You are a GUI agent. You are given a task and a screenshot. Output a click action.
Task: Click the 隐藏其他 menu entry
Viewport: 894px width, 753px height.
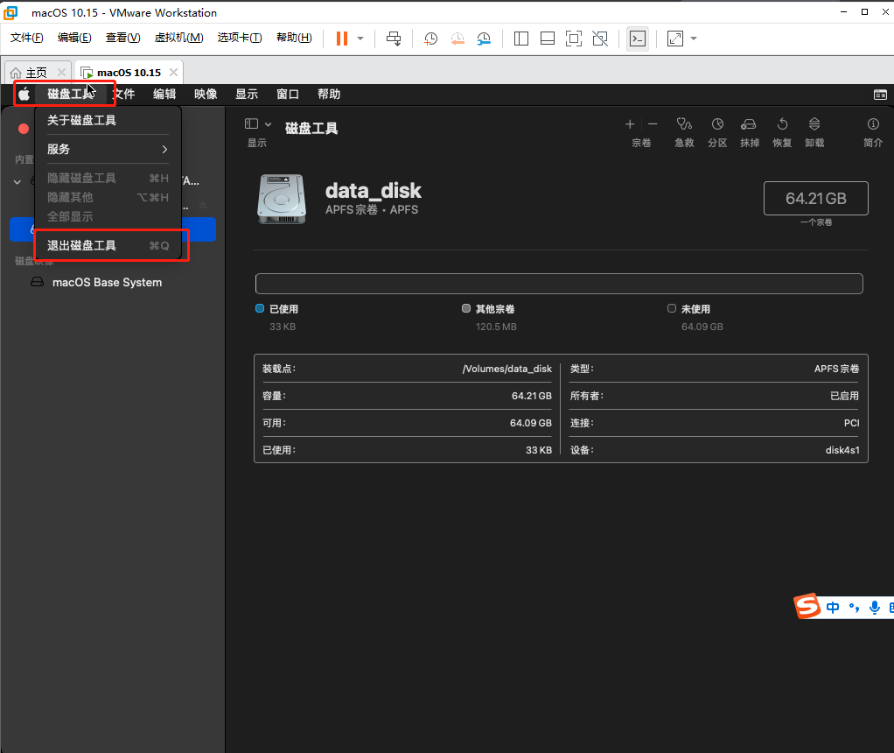click(x=108, y=198)
